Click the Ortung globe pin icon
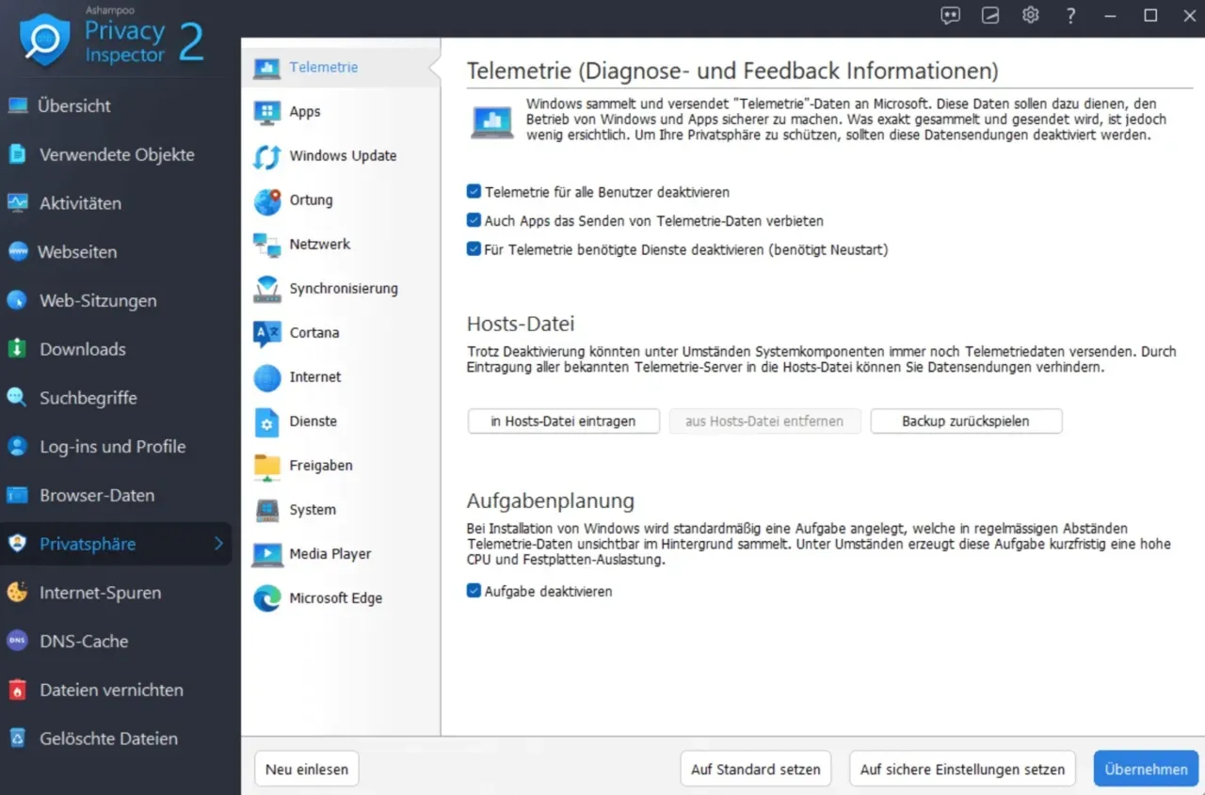Image resolution: width=1205 pixels, height=795 pixels. tap(267, 200)
